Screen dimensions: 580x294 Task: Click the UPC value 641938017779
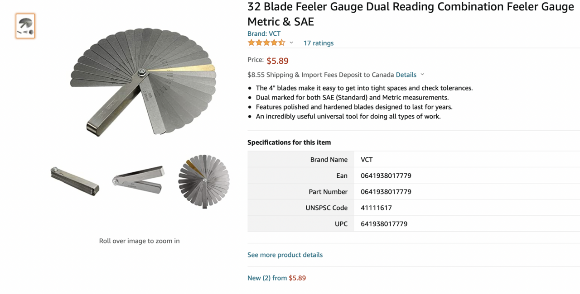coord(384,224)
